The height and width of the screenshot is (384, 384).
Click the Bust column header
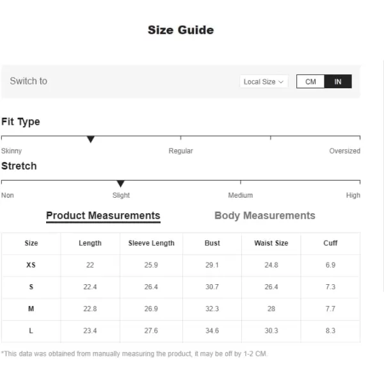click(212, 243)
